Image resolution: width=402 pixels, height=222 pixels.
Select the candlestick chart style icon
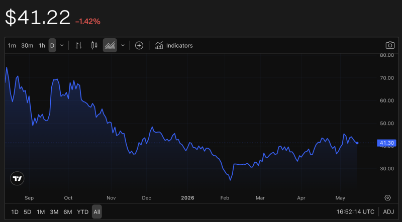point(94,46)
